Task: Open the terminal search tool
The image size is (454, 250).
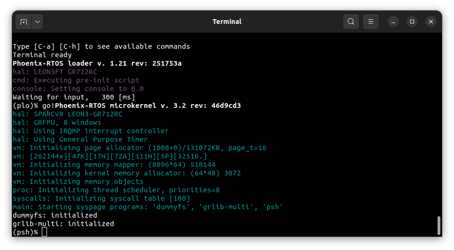Action: [351, 22]
